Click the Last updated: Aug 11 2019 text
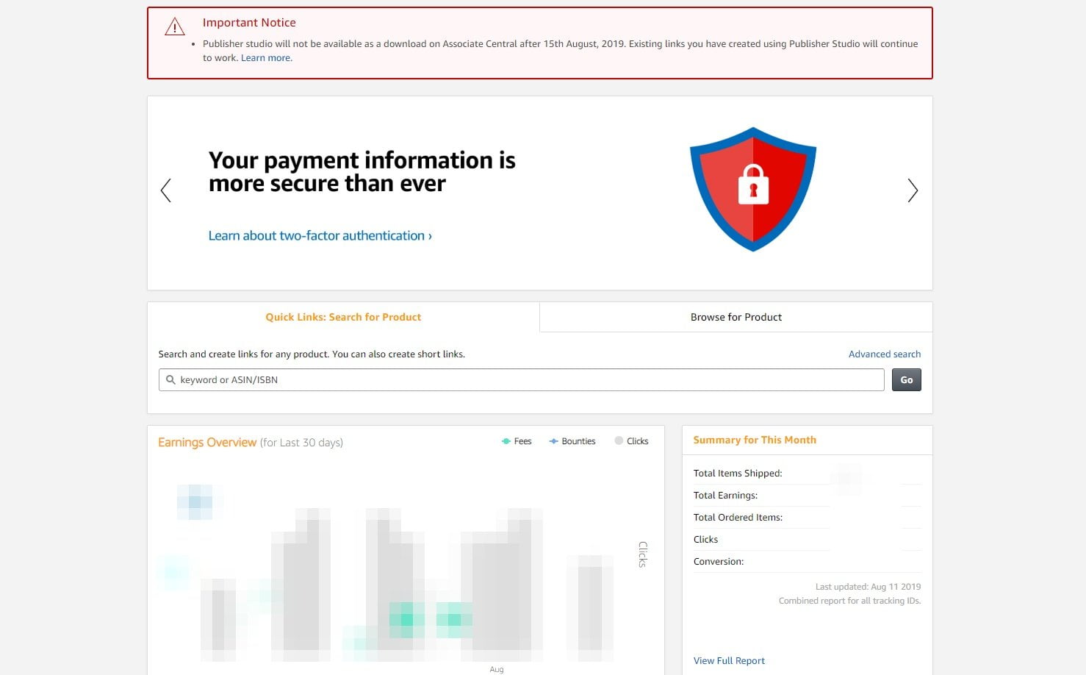Image resolution: width=1086 pixels, height=675 pixels. (868, 587)
